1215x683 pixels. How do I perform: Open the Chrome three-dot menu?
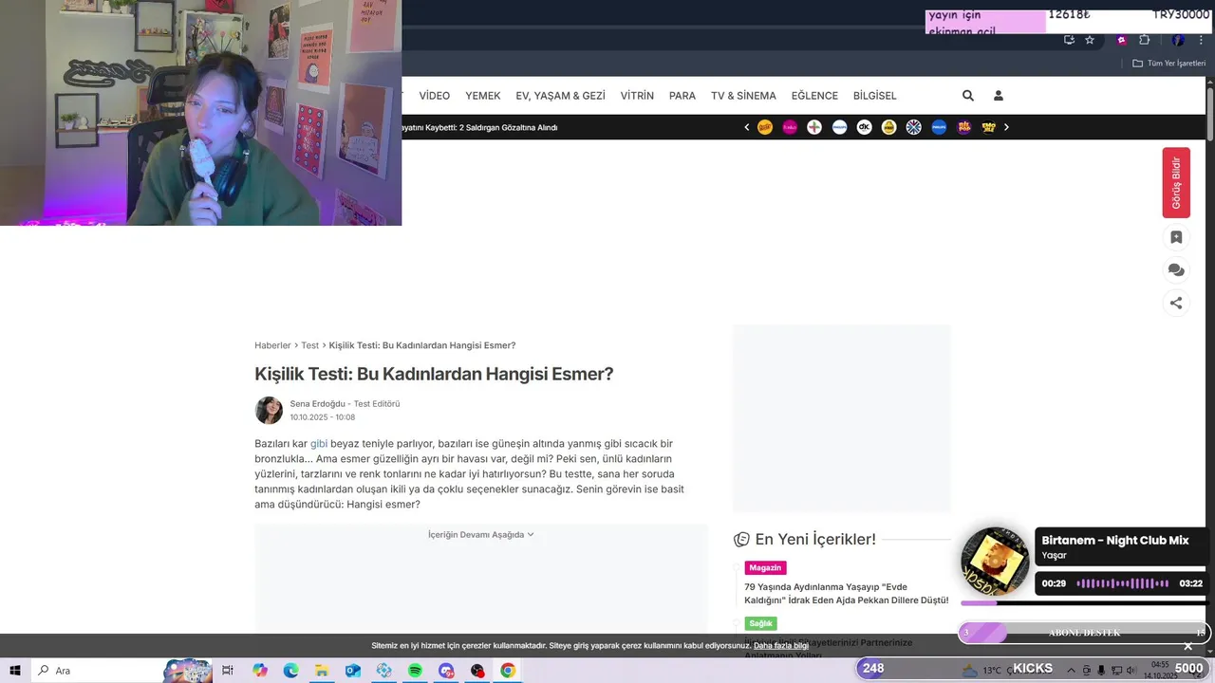click(1202, 40)
